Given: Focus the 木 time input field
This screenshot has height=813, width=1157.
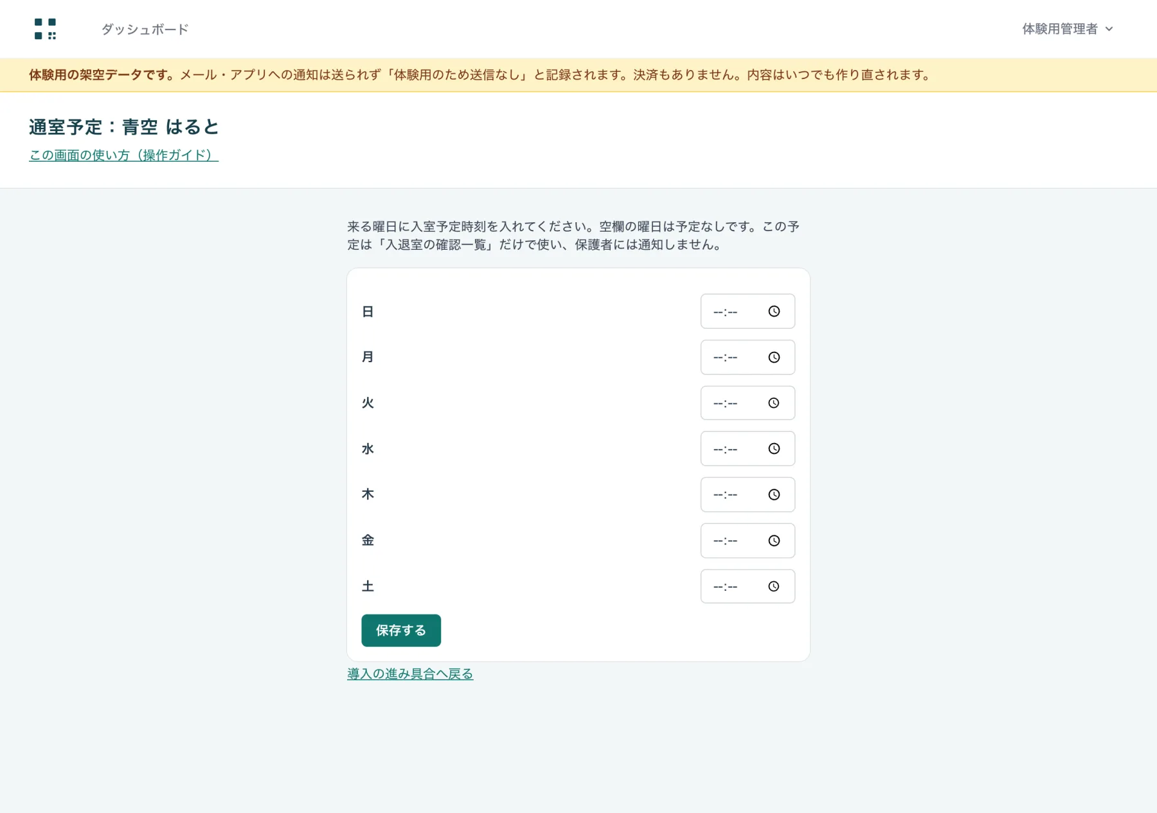Looking at the screenshot, I should [x=748, y=494].
